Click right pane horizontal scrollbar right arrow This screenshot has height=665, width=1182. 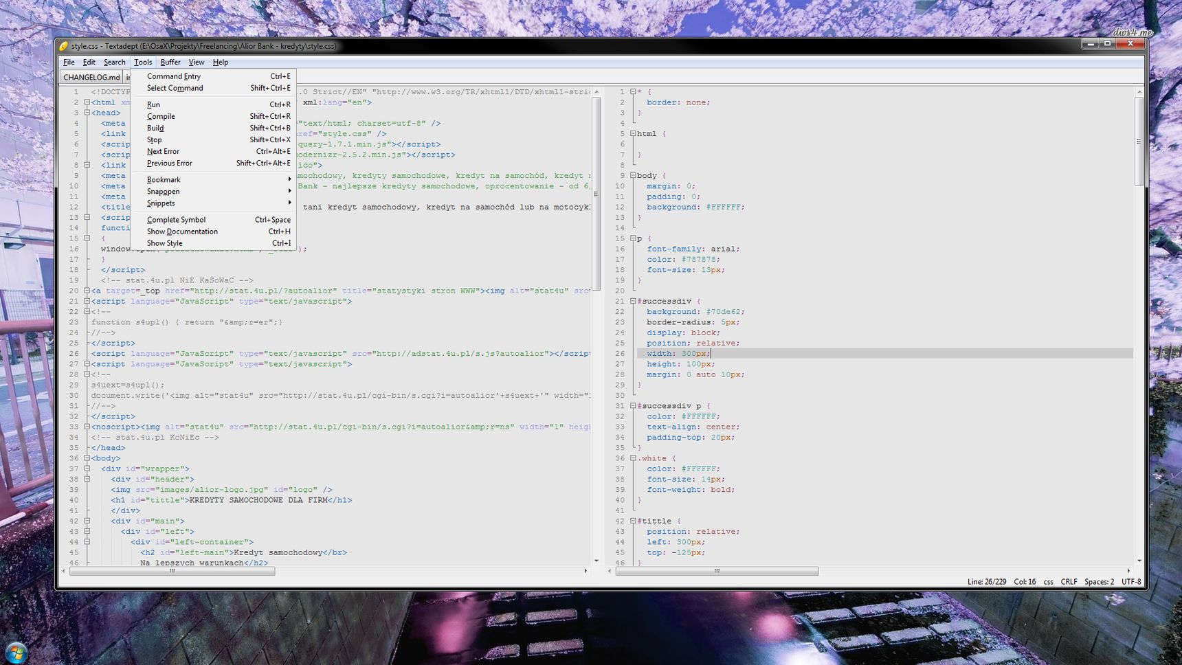(x=1128, y=571)
